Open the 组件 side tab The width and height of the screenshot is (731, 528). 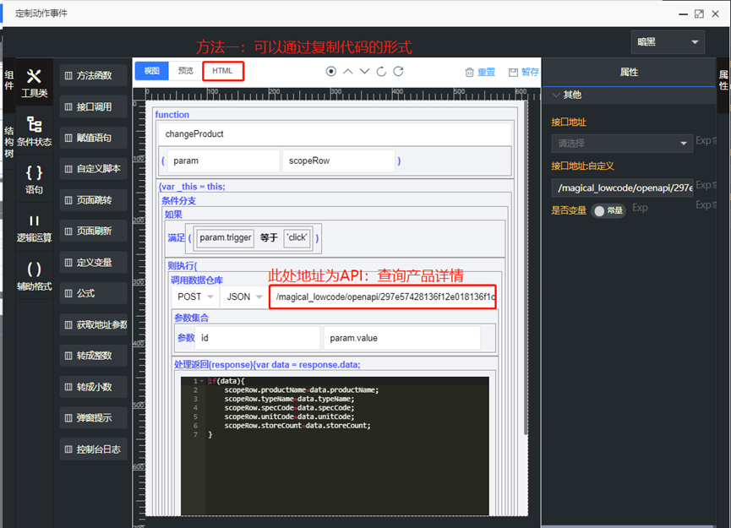(8, 80)
